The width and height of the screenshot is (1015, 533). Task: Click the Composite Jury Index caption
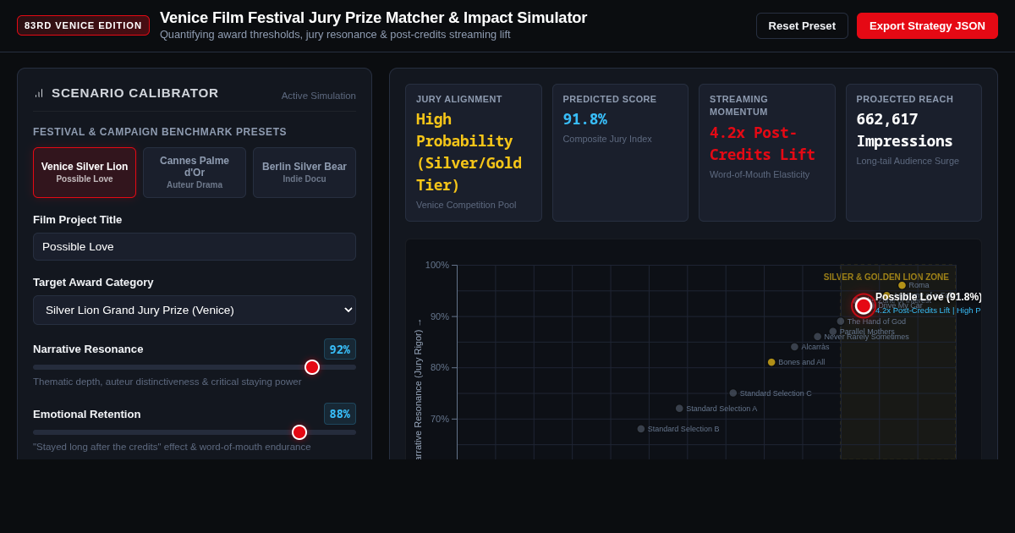coord(607,139)
